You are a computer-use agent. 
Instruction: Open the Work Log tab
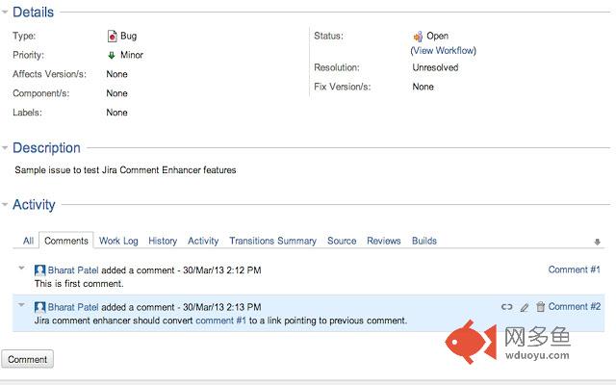pos(118,241)
